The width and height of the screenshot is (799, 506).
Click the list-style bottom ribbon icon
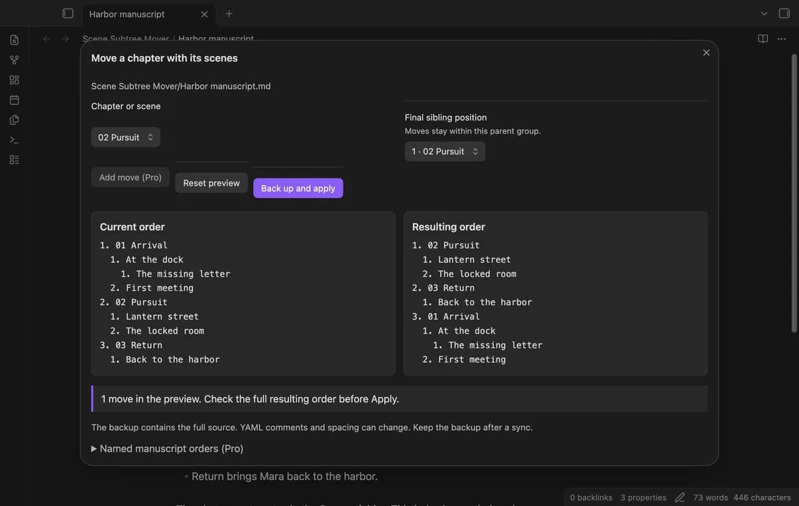[x=14, y=160]
